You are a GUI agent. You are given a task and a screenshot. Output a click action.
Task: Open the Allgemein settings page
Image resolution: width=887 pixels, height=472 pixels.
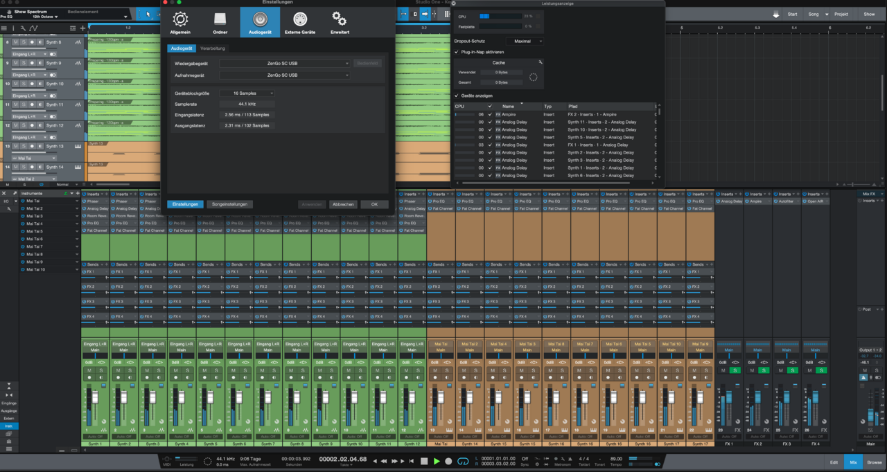pyautogui.click(x=180, y=22)
